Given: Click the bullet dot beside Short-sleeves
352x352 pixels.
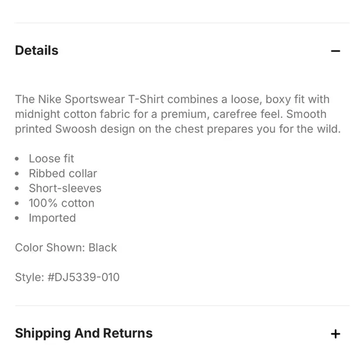Looking at the screenshot, I should pos(17,188).
